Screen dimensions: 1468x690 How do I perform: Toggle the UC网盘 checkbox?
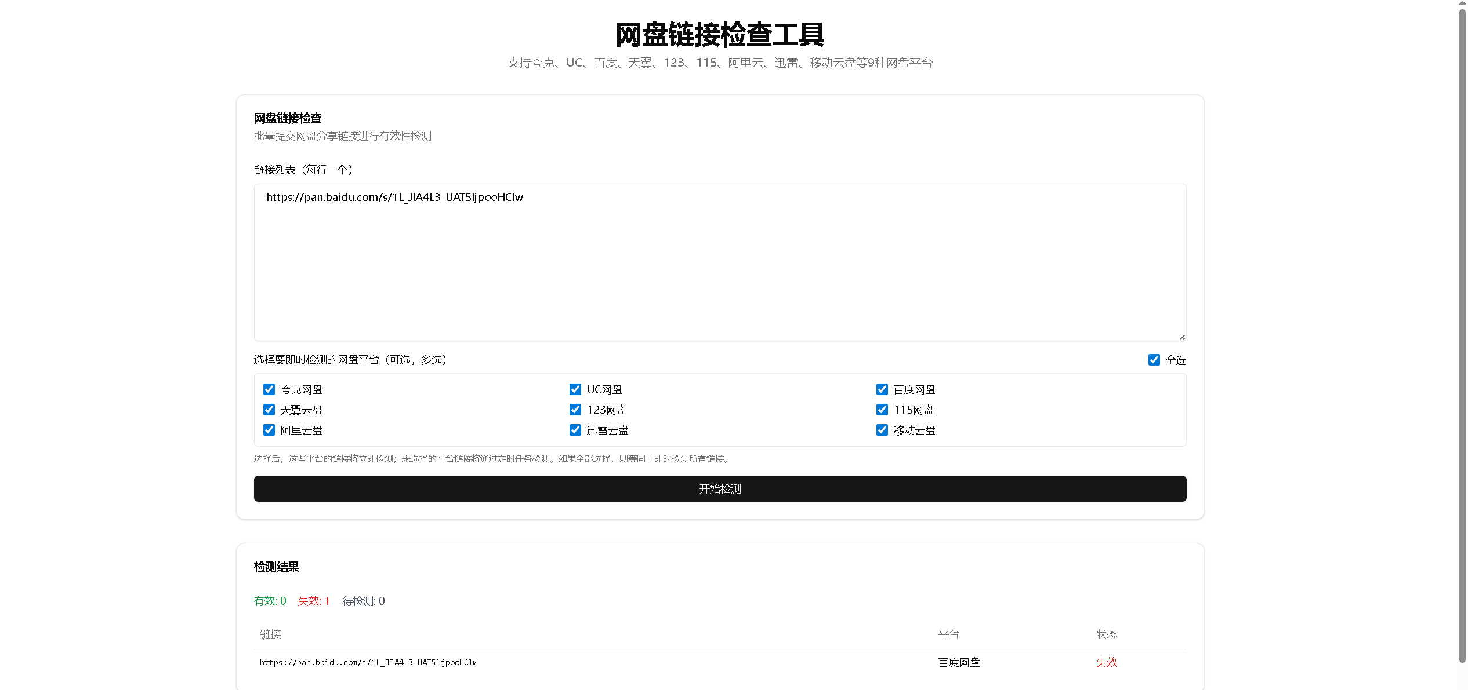[575, 389]
